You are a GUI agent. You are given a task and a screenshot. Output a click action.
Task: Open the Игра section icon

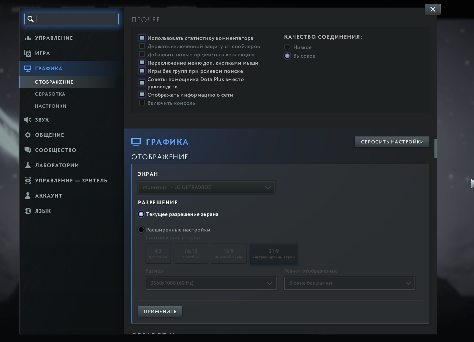pyautogui.click(x=28, y=53)
